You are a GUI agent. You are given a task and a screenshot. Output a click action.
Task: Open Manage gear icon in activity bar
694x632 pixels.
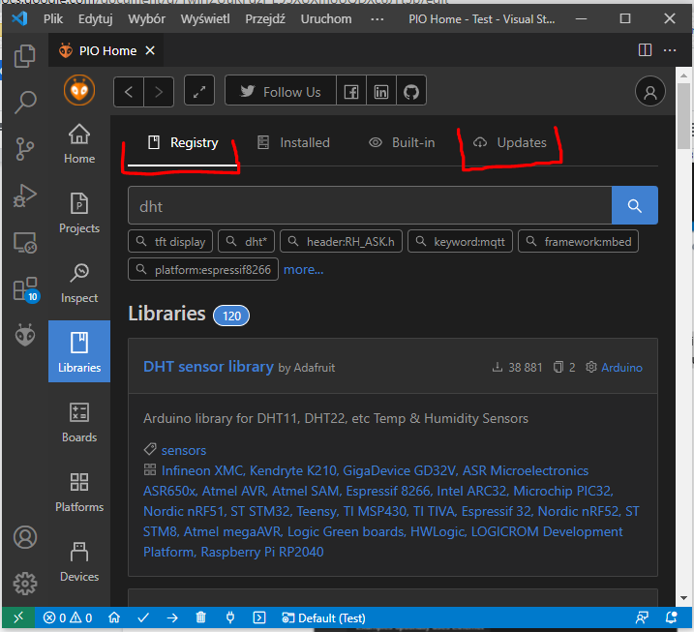25,584
